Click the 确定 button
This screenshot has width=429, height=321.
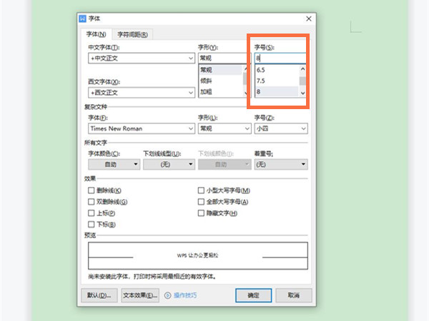(x=253, y=295)
